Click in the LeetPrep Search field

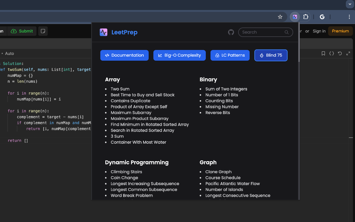262,32
